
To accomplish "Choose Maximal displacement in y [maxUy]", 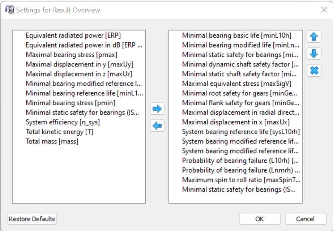I will [x=79, y=65].
